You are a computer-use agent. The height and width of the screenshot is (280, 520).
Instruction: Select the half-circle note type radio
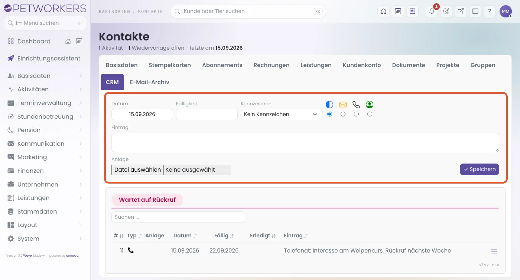[329, 114]
